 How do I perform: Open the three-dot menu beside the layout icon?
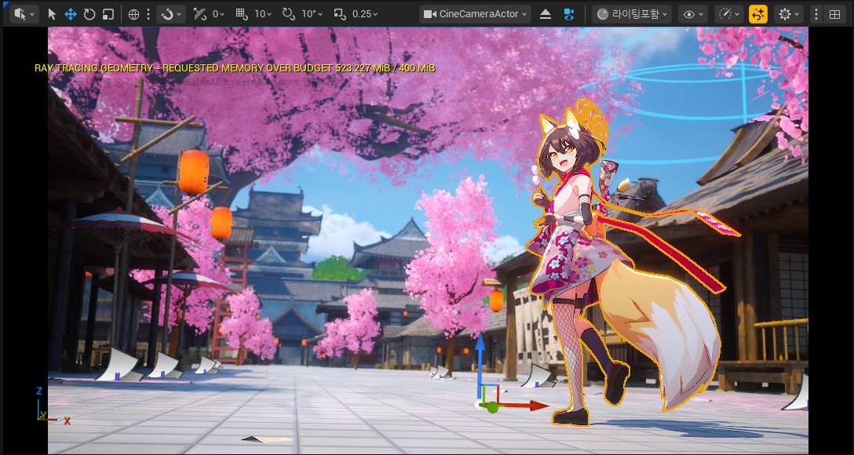click(816, 14)
